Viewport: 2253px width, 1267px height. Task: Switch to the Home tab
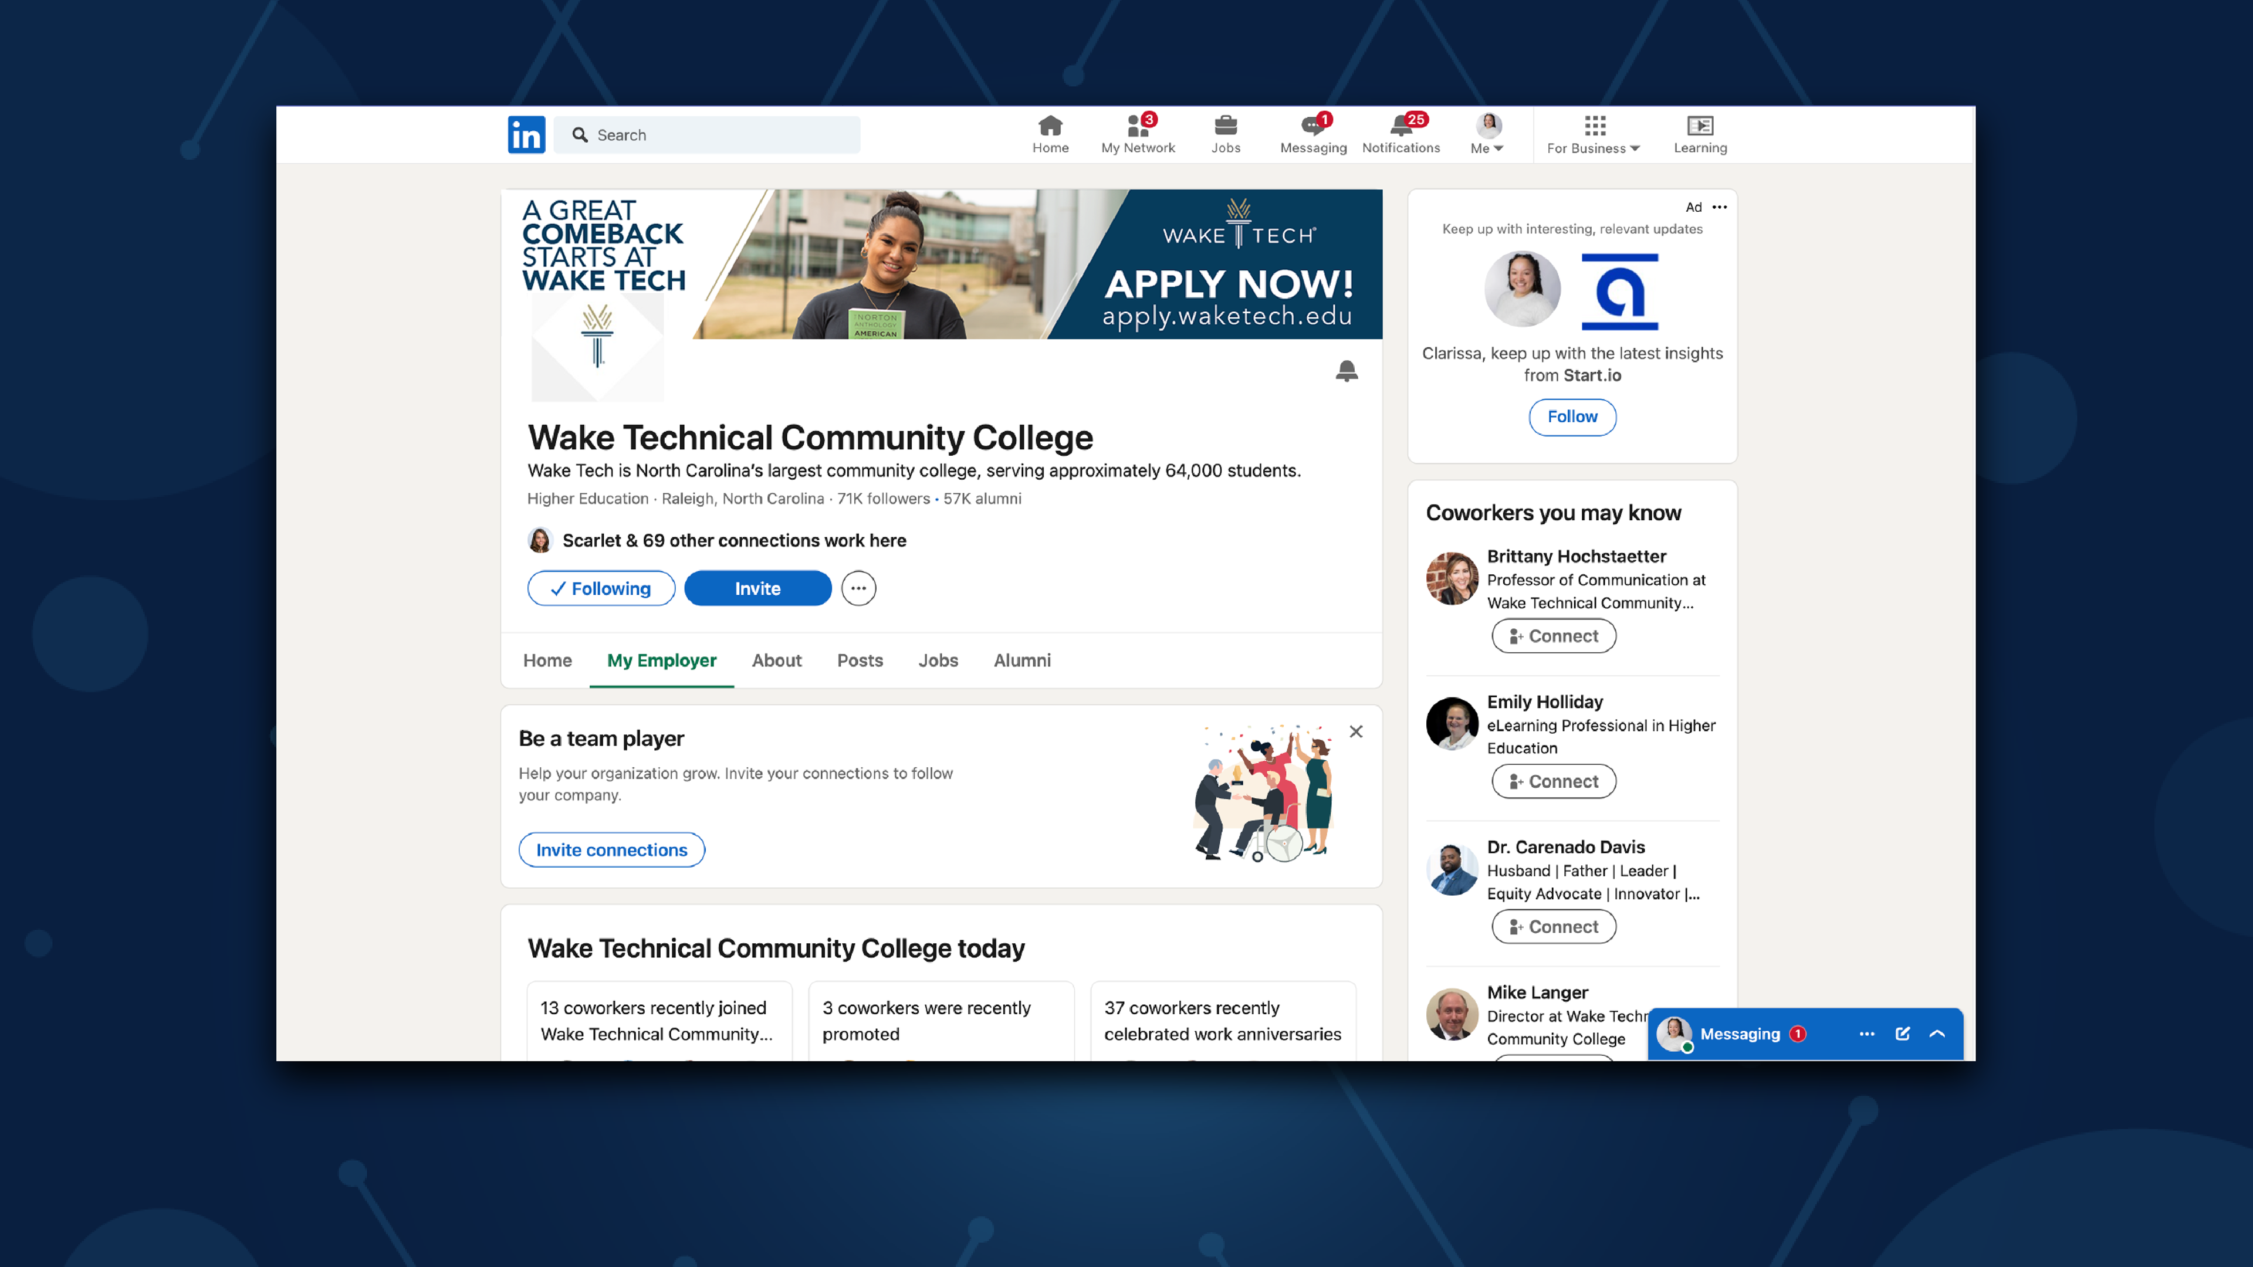pyautogui.click(x=547, y=660)
